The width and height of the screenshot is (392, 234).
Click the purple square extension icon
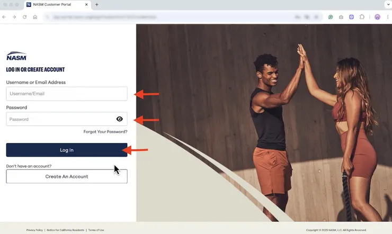(x=352, y=17)
